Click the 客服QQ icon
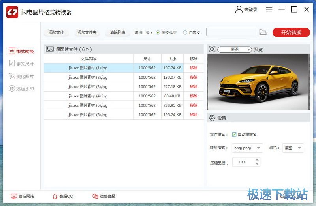Image resolution: width=316 pixels, height=206 pixels. point(55,196)
